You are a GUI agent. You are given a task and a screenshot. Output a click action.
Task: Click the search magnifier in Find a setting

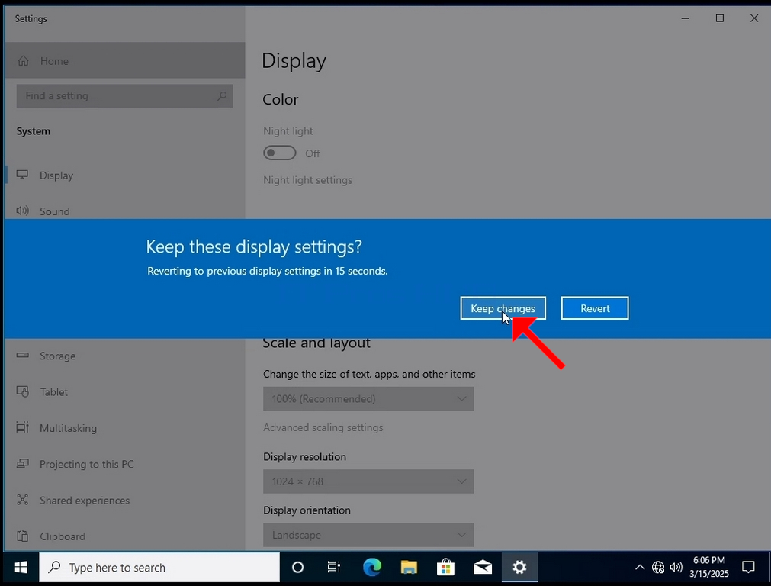[x=222, y=96]
